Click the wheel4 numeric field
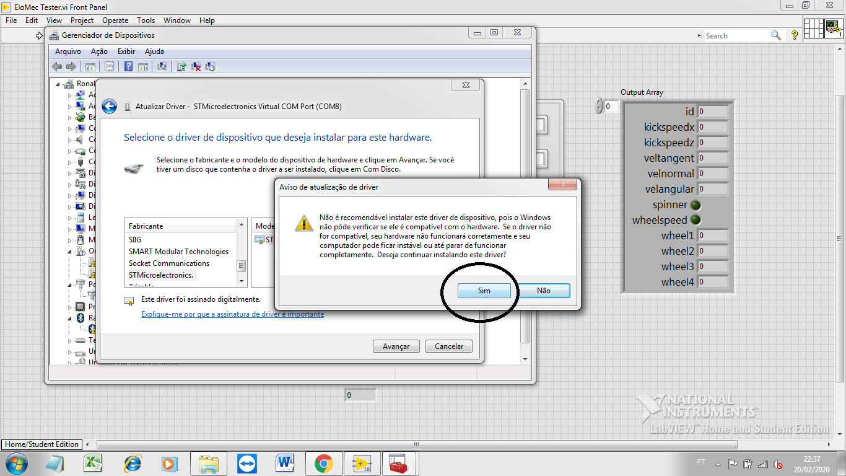This screenshot has width=846, height=476. click(713, 282)
